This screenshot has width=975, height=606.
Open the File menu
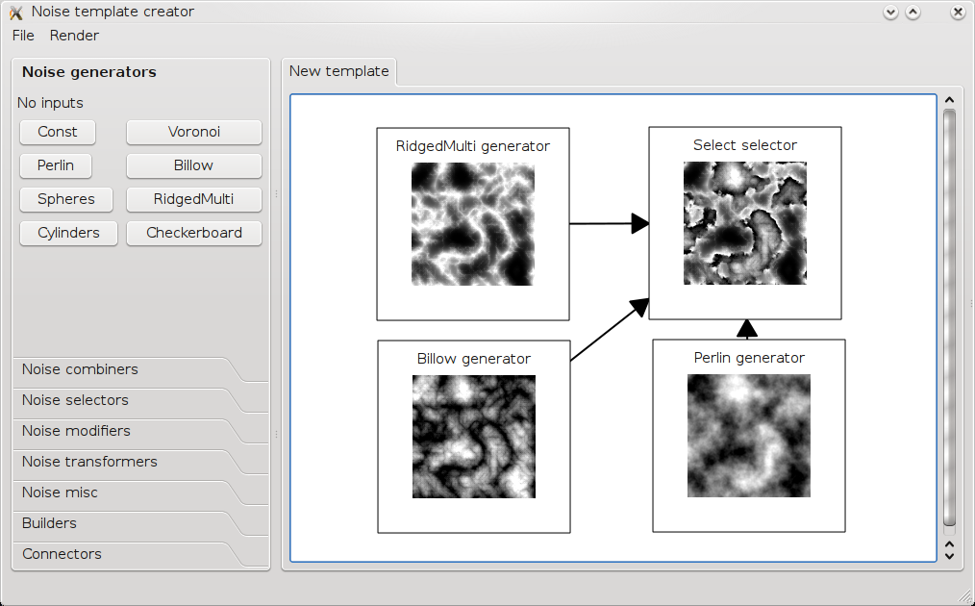click(23, 36)
